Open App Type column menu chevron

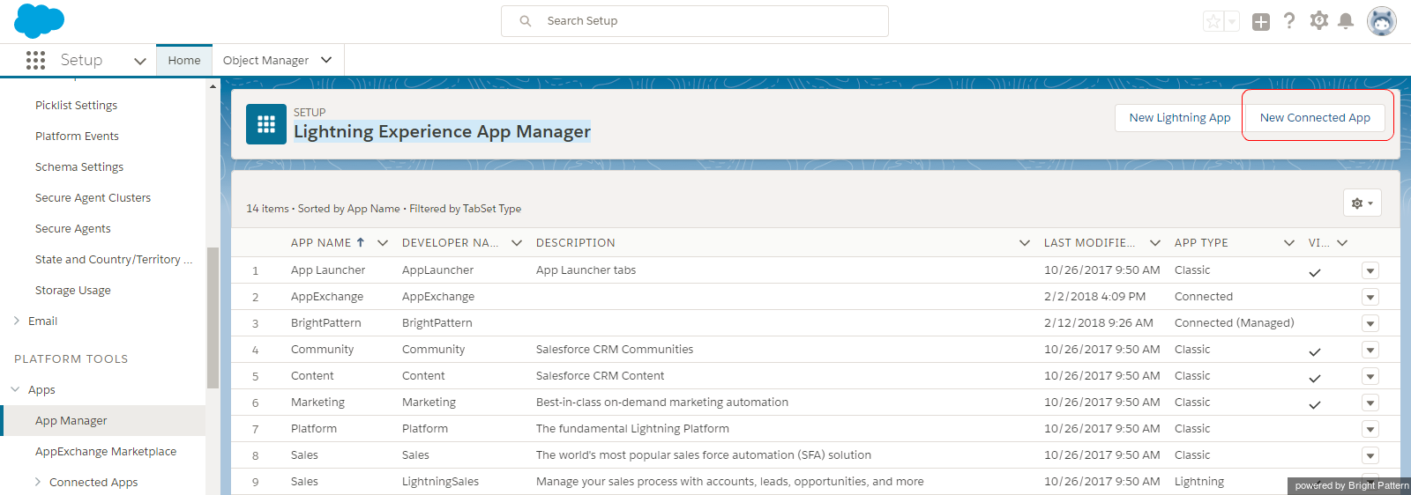1289,242
